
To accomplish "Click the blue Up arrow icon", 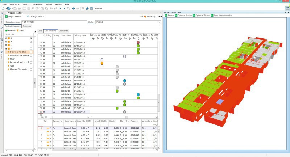I will click(x=74, y=8).
